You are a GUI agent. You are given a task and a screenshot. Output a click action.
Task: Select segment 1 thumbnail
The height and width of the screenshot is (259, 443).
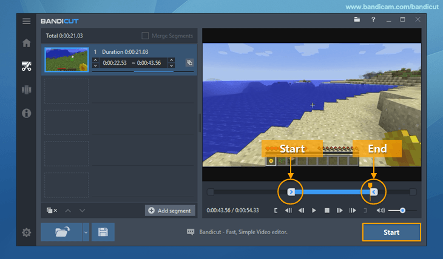pyautogui.click(x=67, y=60)
